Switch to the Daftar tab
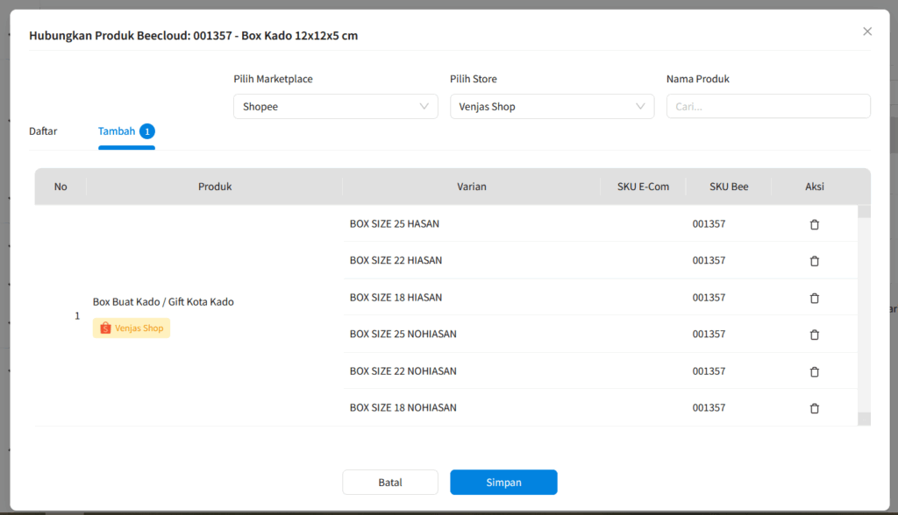 pyautogui.click(x=43, y=131)
